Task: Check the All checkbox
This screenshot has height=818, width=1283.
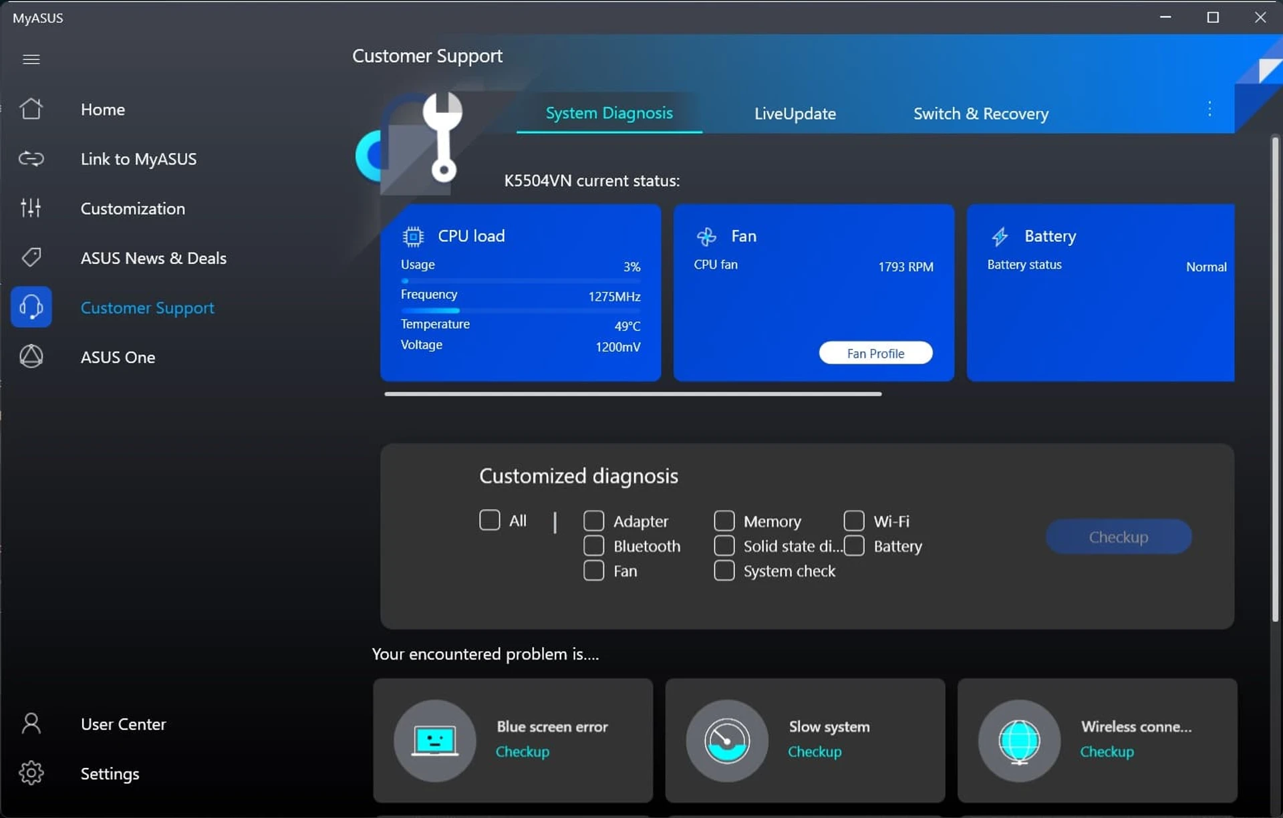Action: coord(489,520)
